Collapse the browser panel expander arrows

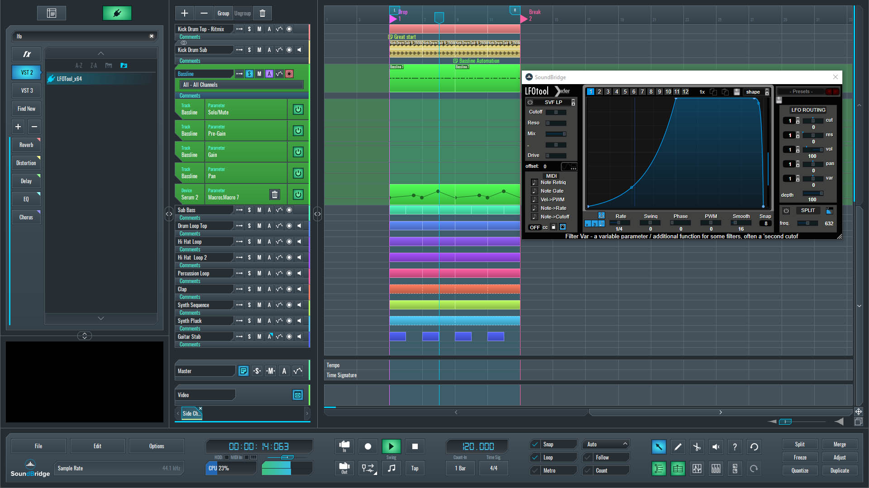84,336
